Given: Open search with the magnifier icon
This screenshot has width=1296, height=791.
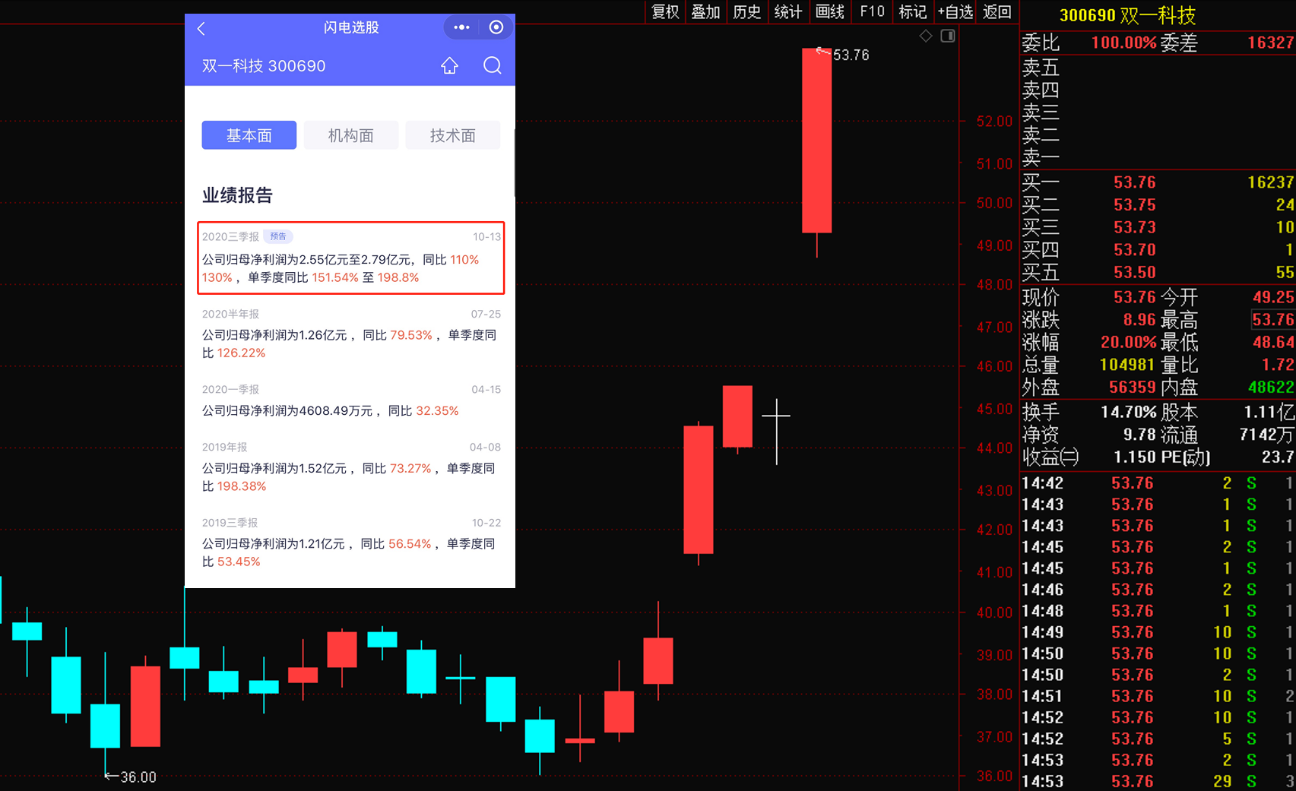Looking at the screenshot, I should tap(492, 65).
